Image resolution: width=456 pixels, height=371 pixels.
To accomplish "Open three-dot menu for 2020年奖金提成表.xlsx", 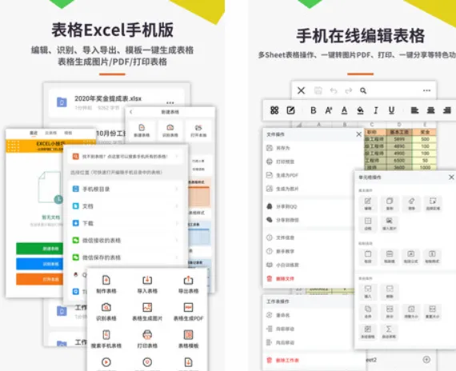I will coord(170,102).
